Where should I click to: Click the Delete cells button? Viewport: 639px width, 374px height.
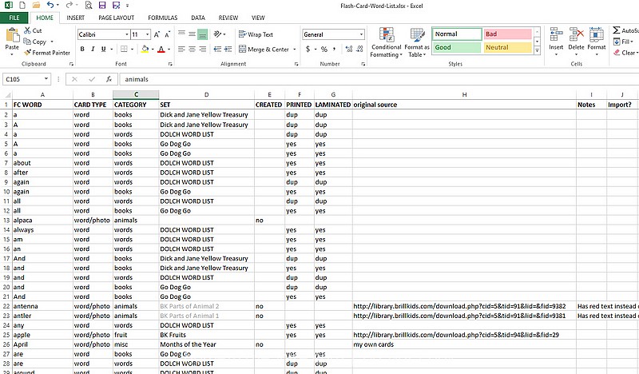[x=576, y=41]
